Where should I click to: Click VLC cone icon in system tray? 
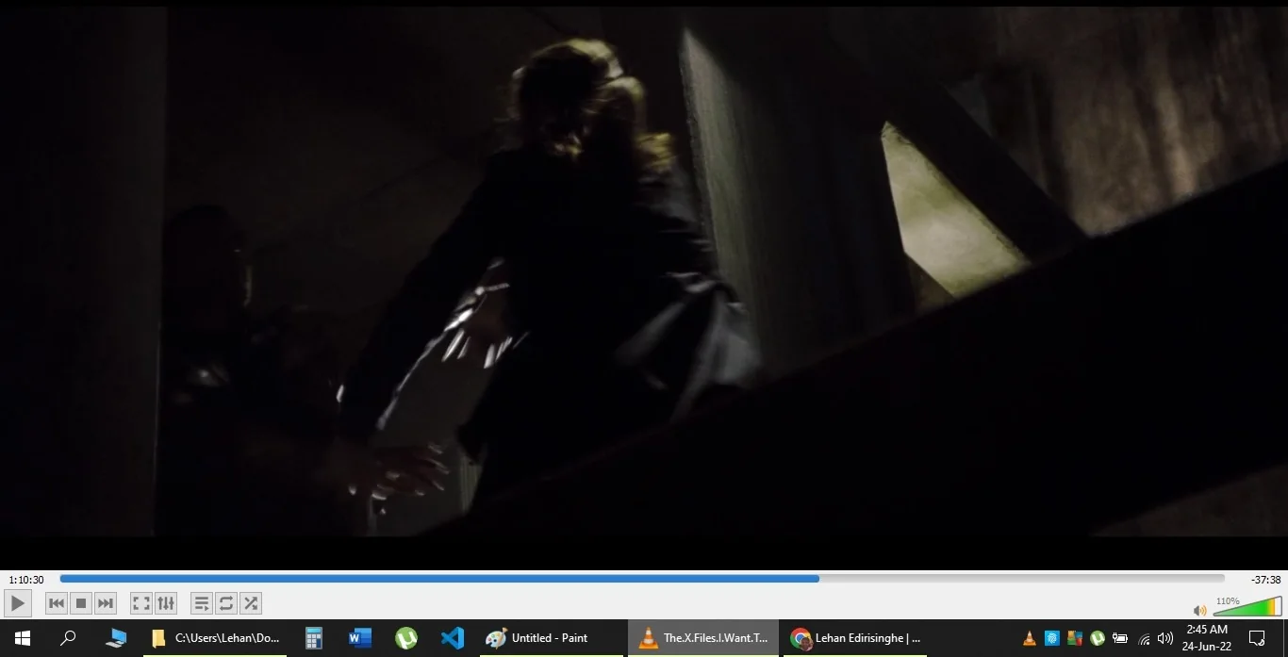coord(1030,638)
